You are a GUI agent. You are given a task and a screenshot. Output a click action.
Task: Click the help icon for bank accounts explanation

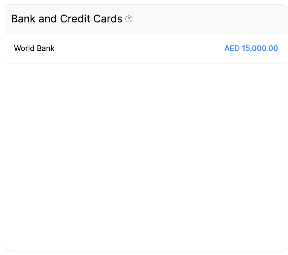(129, 19)
